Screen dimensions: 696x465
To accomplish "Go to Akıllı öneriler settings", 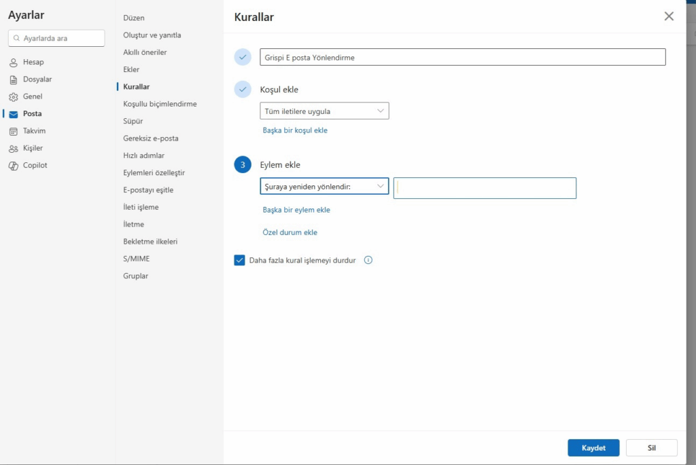I will pos(145,52).
